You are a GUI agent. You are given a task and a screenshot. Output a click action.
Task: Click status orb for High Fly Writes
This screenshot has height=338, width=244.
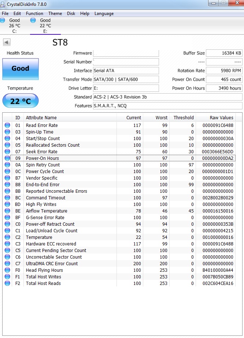(7, 204)
